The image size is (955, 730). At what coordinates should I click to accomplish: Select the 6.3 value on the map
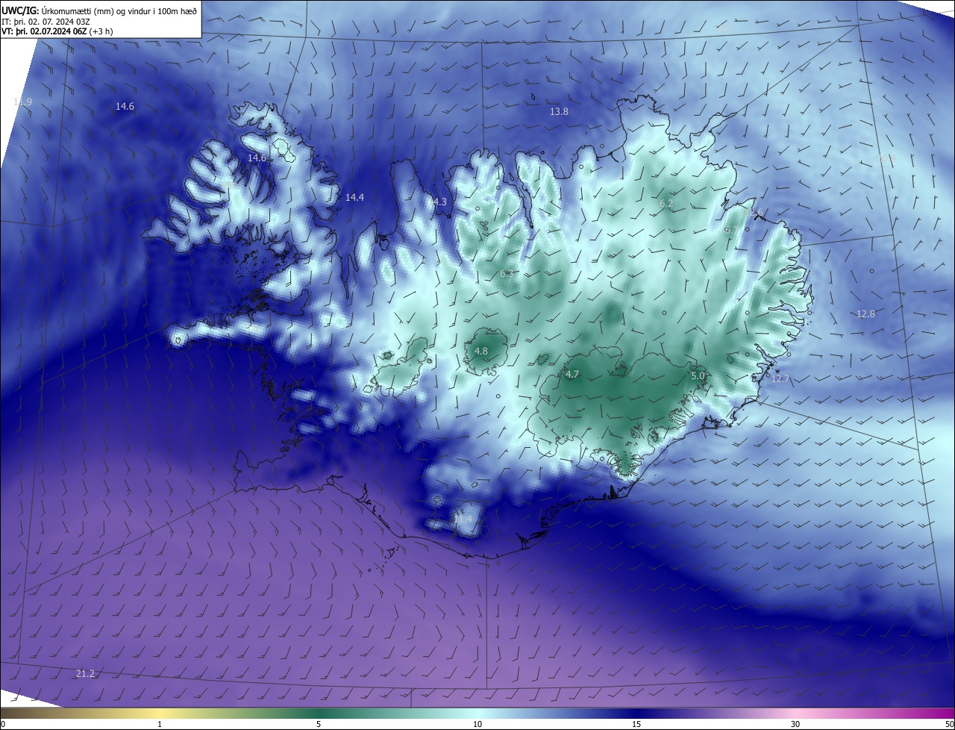click(507, 274)
